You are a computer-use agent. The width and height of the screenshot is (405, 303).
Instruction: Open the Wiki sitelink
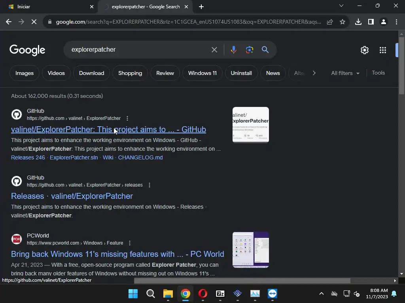(x=108, y=157)
